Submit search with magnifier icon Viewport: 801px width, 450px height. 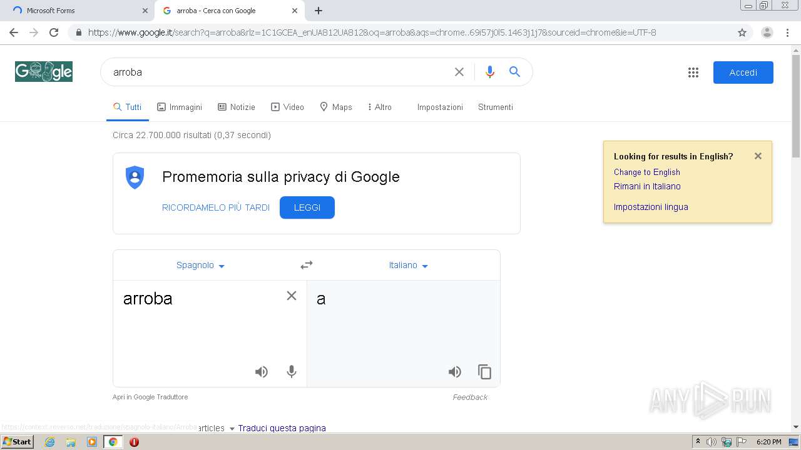tap(514, 72)
